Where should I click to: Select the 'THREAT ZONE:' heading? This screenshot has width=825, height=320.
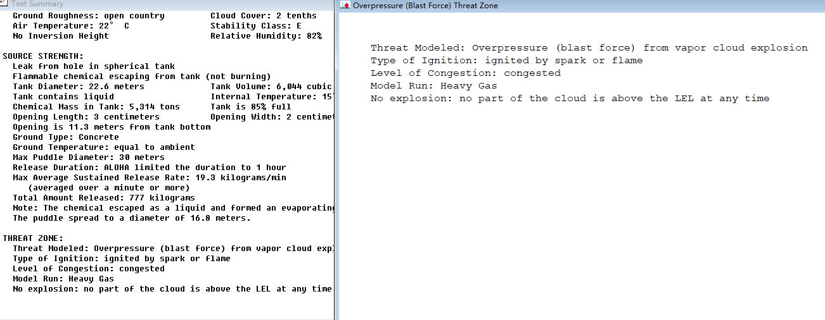click(x=33, y=238)
